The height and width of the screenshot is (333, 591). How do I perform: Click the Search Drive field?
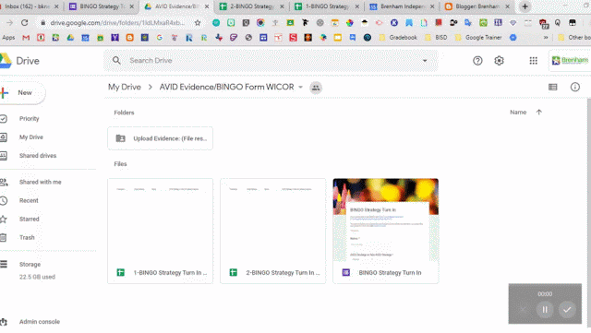coord(271,61)
